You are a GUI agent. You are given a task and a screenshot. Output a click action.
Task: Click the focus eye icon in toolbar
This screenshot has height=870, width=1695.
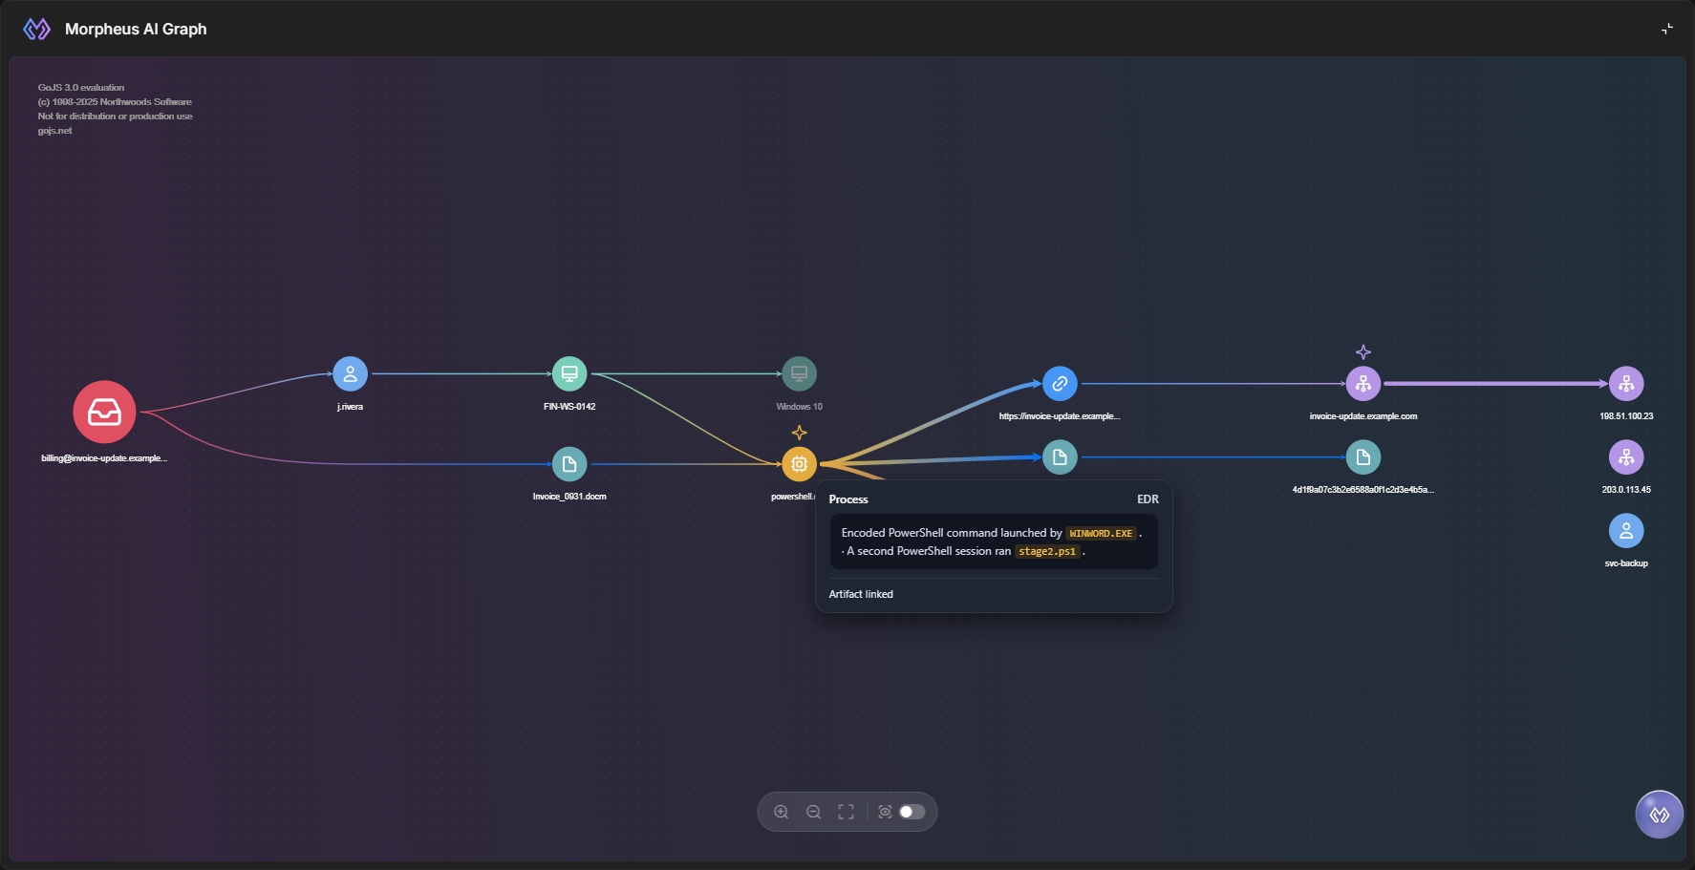pyautogui.click(x=885, y=812)
